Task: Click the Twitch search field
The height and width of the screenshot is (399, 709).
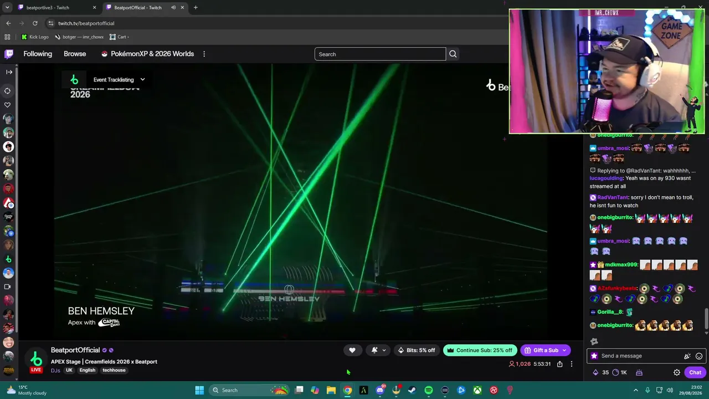Action: pos(380,54)
